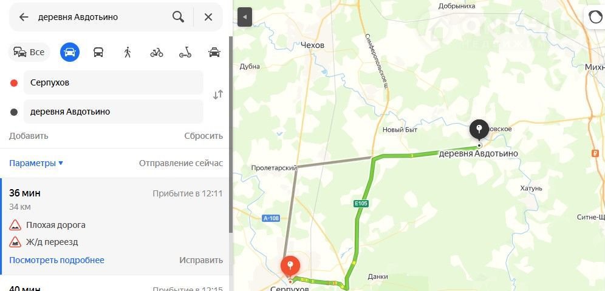Open "Посмотреть подробнее" route details

point(56,260)
